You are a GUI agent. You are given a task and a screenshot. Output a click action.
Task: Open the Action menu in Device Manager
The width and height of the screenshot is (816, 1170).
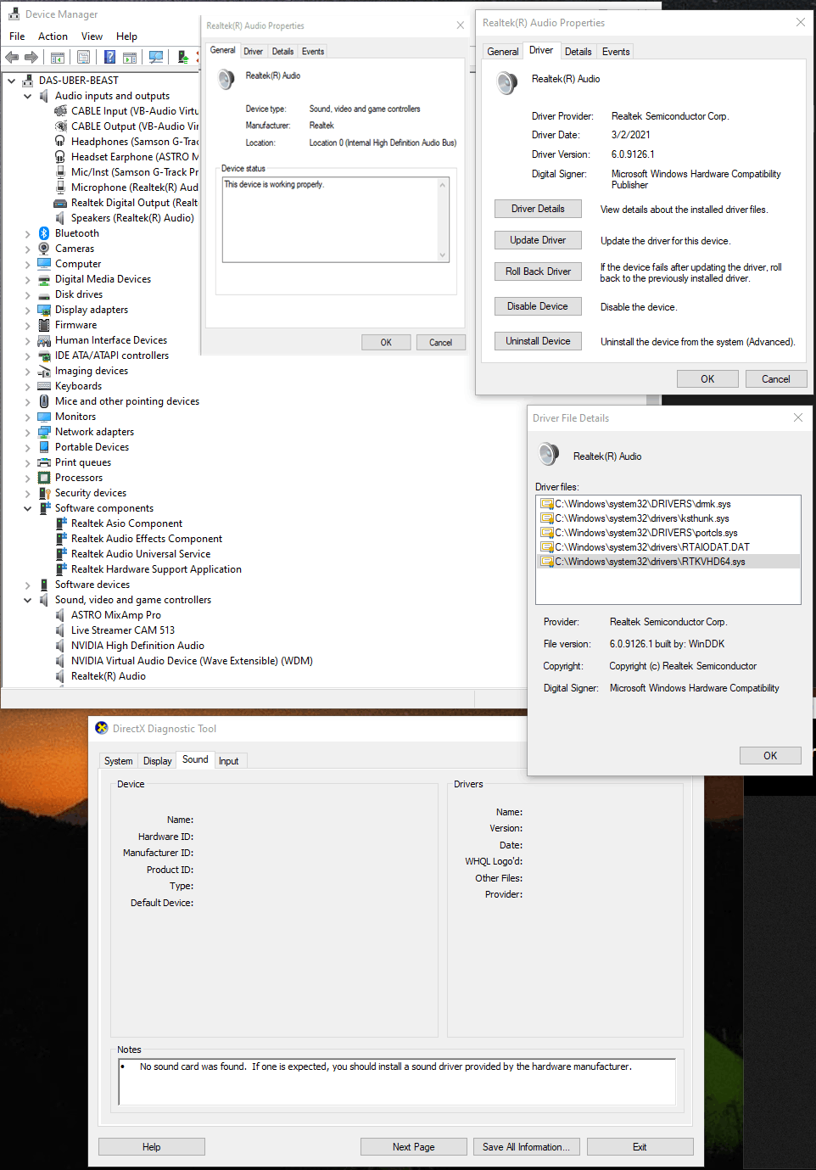(53, 36)
